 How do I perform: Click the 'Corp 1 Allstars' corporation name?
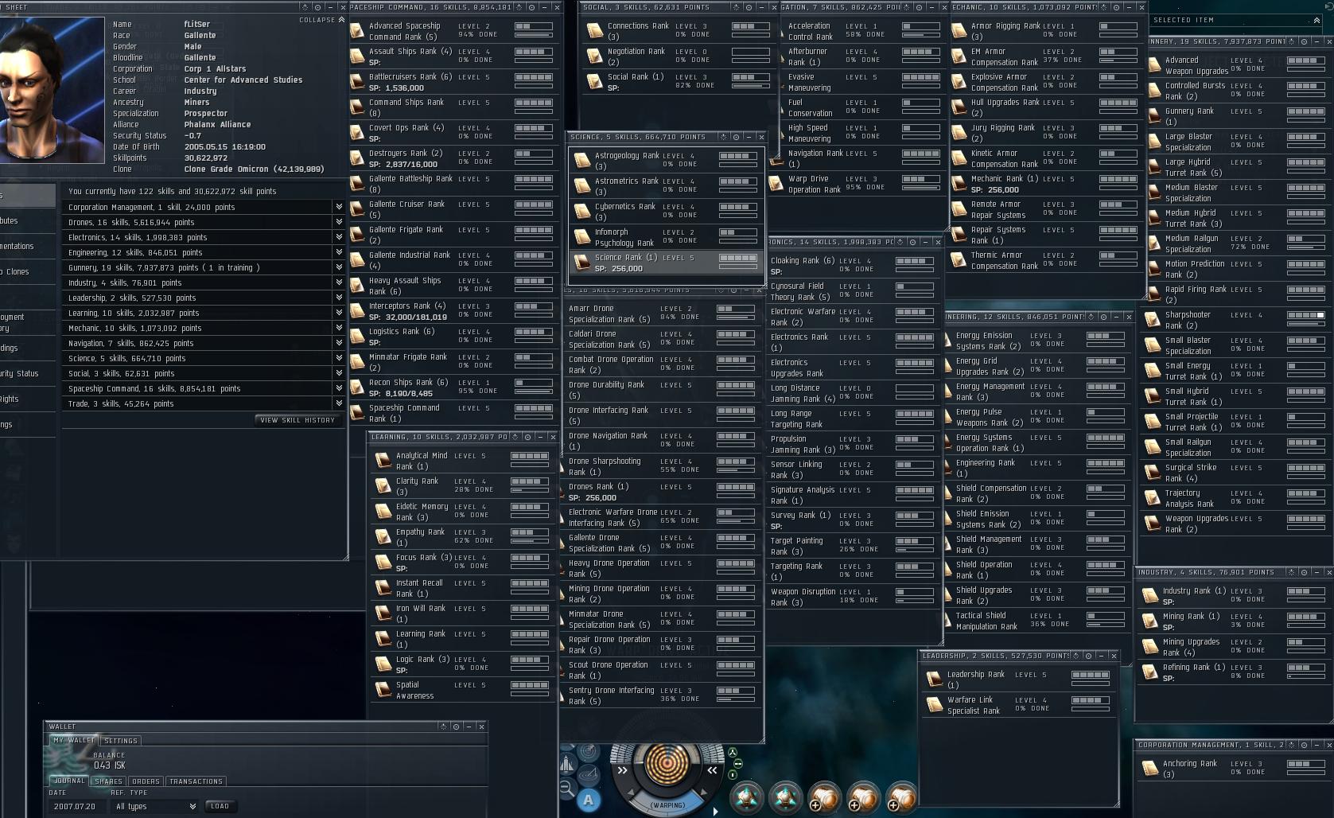point(215,69)
